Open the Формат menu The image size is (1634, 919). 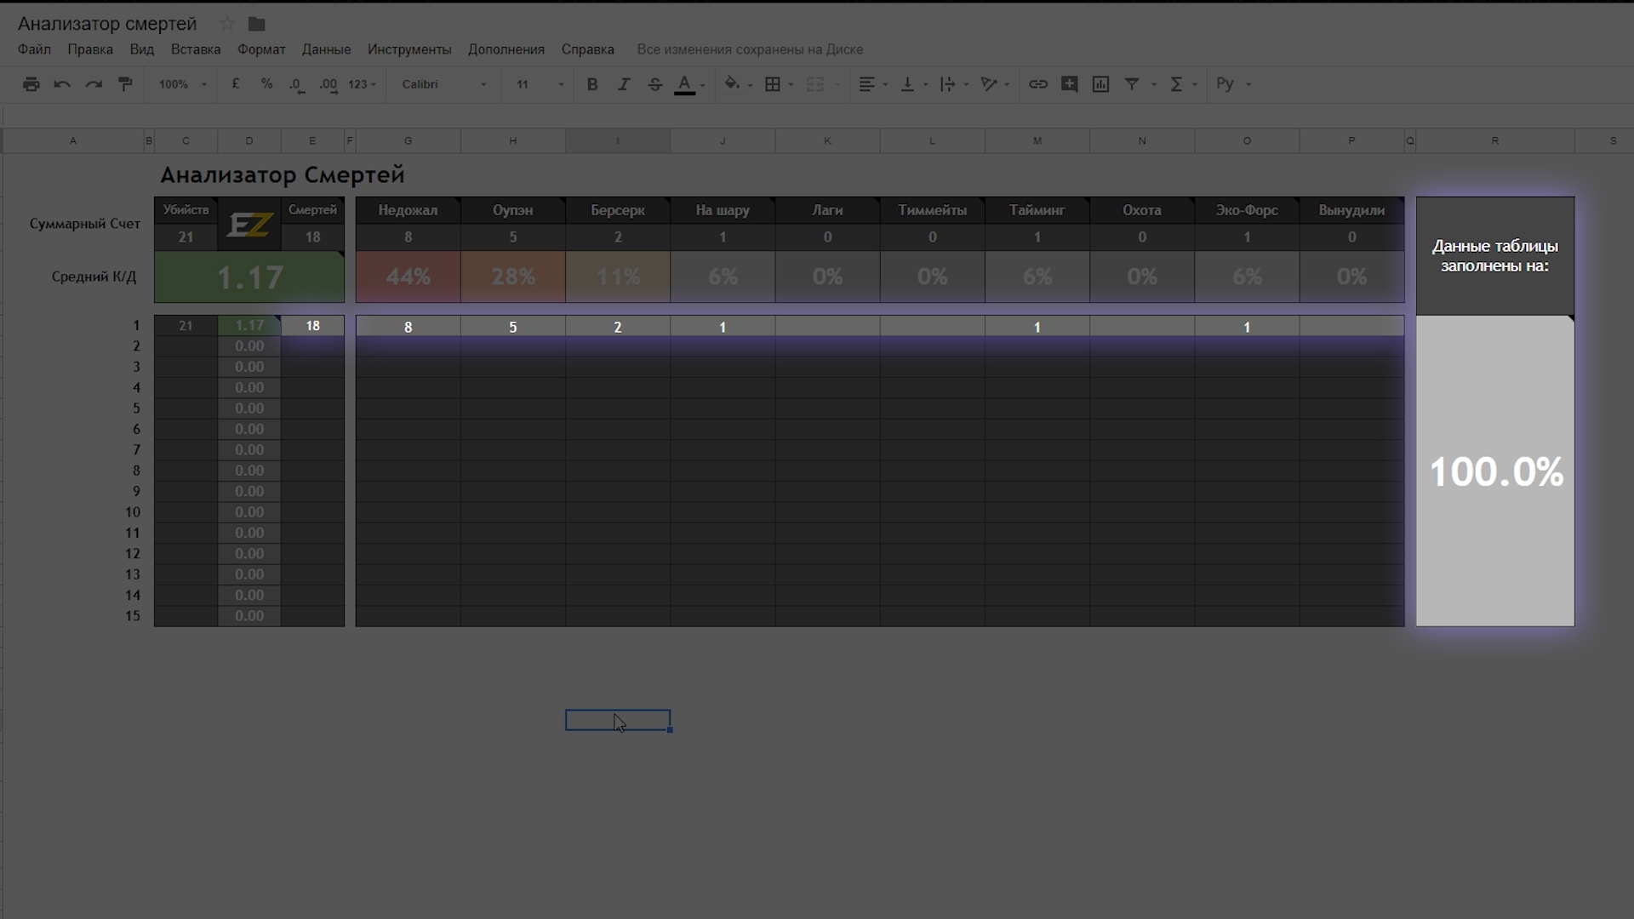[261, 49]
